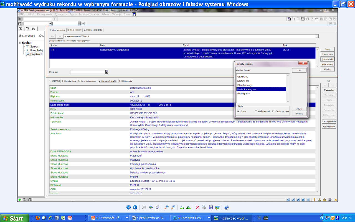Click inside the Skocz do input field
355x222 pixels.
[x=88, y=72]
